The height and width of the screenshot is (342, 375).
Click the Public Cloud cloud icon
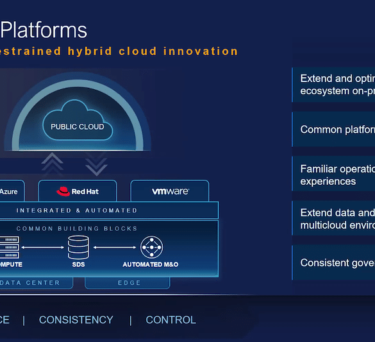point(78,120)
